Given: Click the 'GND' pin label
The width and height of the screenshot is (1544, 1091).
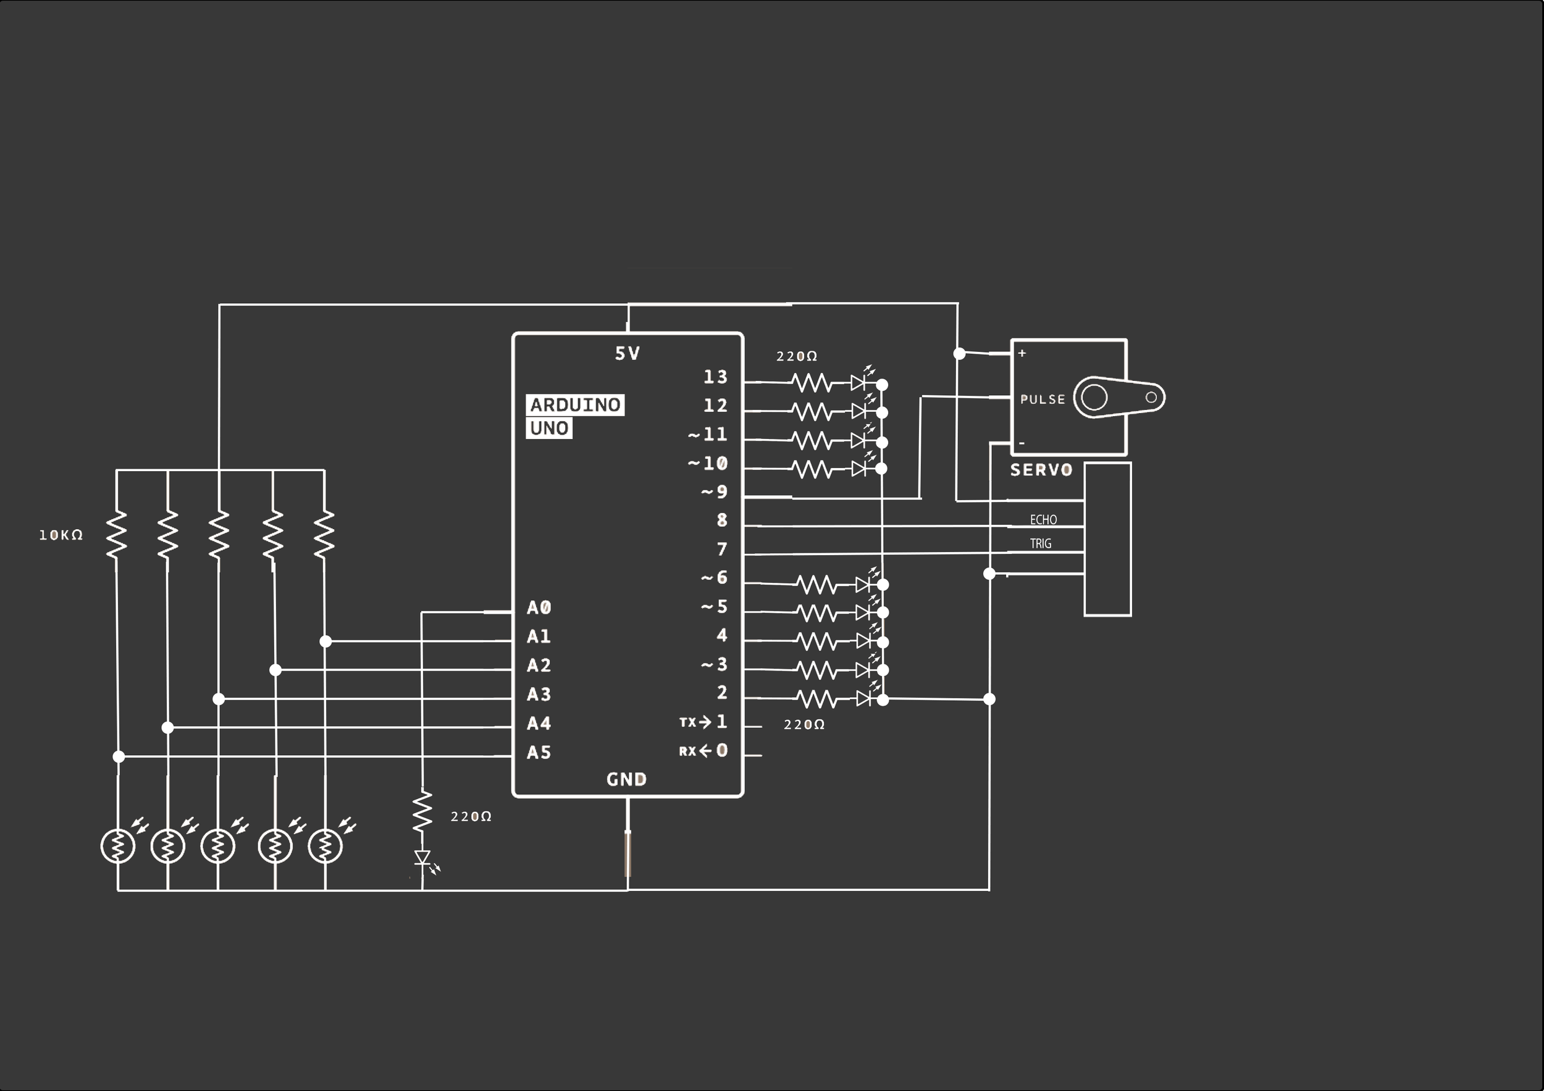Looking at the screenshot, I should tap(626, 779).
